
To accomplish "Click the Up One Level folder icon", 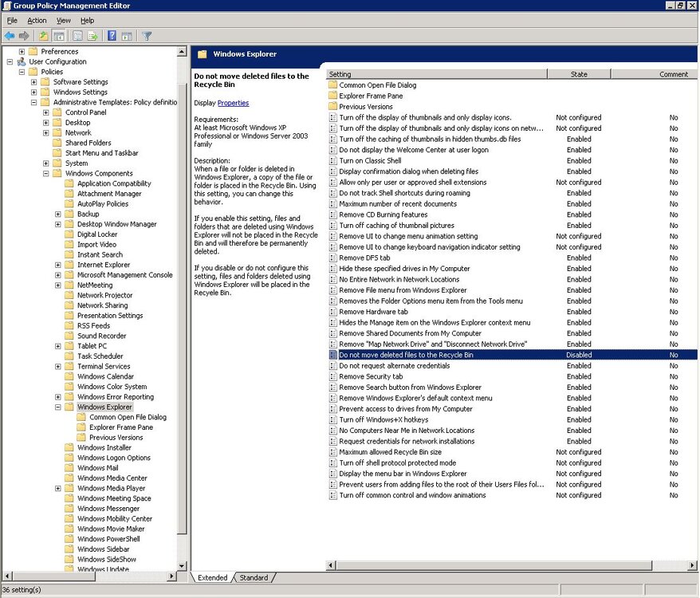I will coord(43,36).
